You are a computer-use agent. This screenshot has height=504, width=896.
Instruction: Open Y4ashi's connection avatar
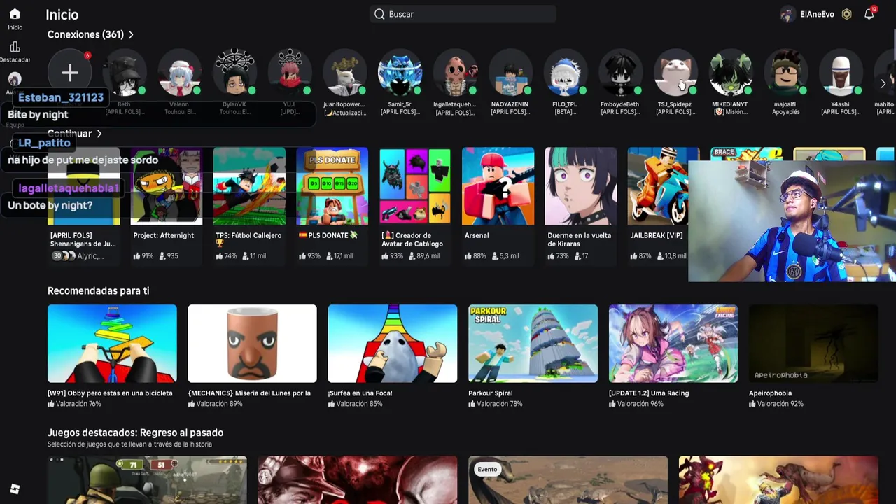(840, 73)
